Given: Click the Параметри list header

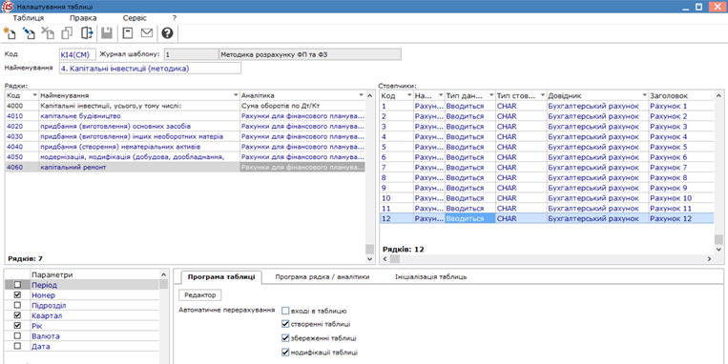Looking at the screenshot, I should coord(94,274).
